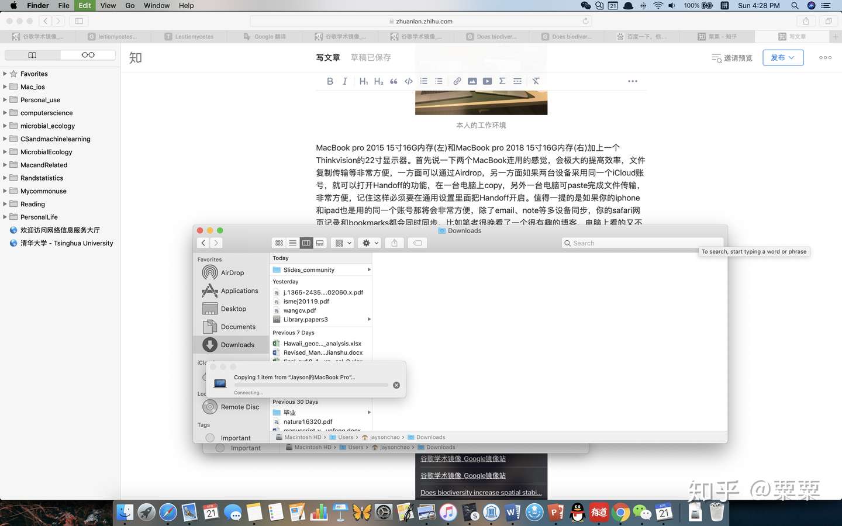Click Finder share toolbar button
The height and width of the screenshot is (526, 842).
[x=394, y=243]
